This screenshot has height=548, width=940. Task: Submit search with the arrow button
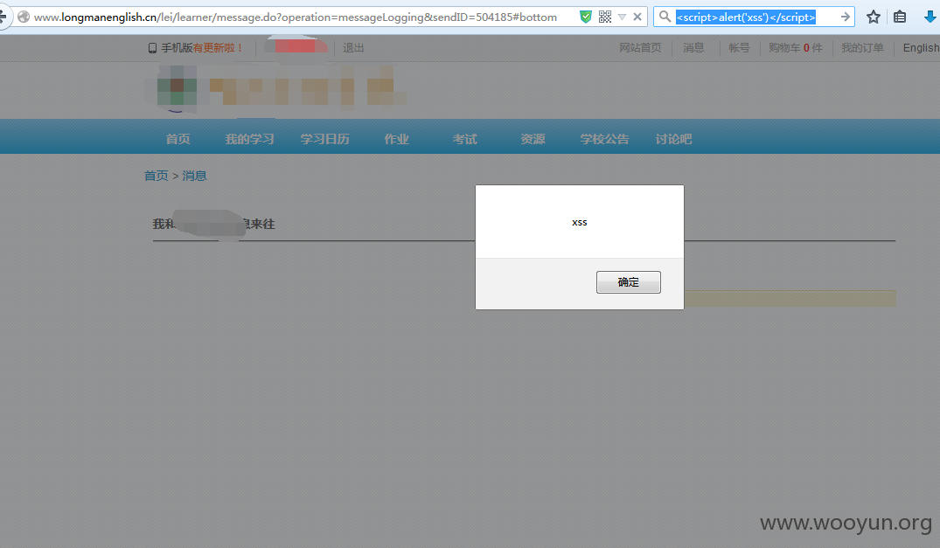(846, 17)
